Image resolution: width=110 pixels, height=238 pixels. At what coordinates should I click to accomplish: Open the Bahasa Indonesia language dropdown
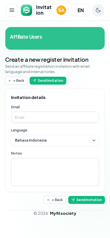55,140
